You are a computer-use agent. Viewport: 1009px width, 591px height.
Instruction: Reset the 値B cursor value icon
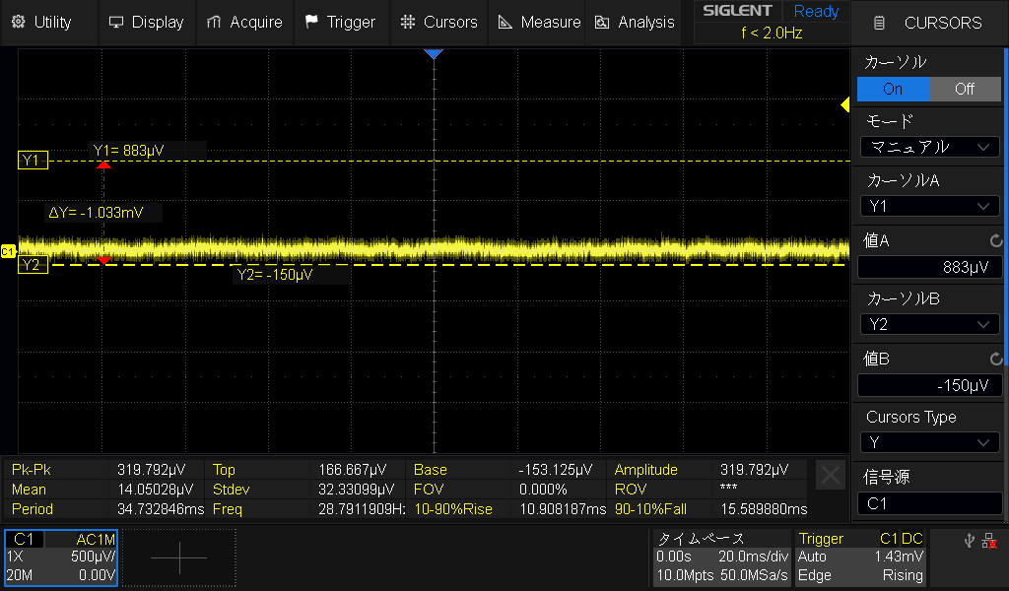pyautogui.click(x=995, y=360)
